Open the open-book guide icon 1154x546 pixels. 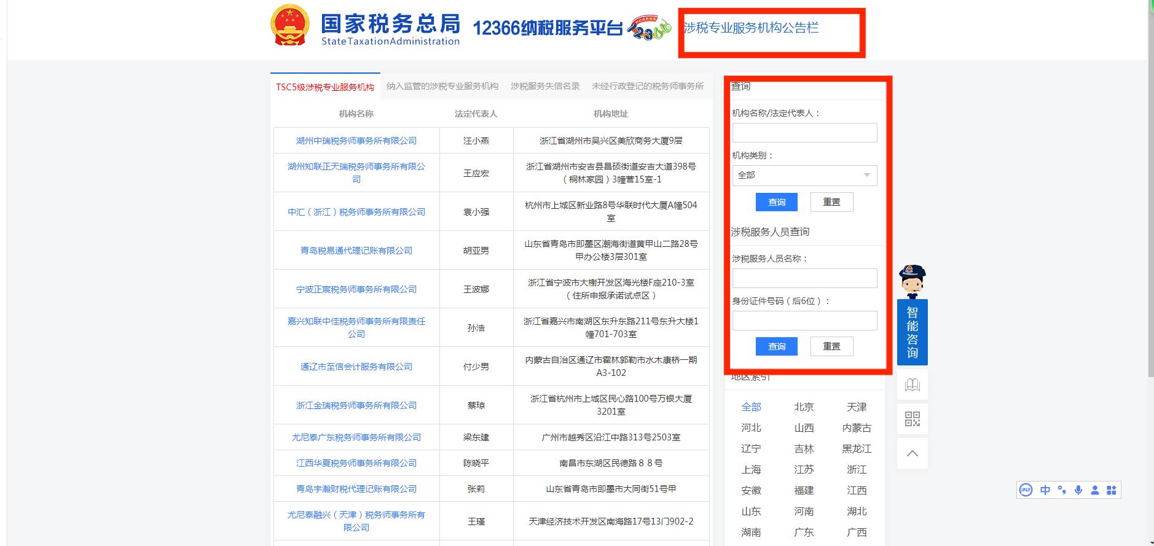point(913,385)
